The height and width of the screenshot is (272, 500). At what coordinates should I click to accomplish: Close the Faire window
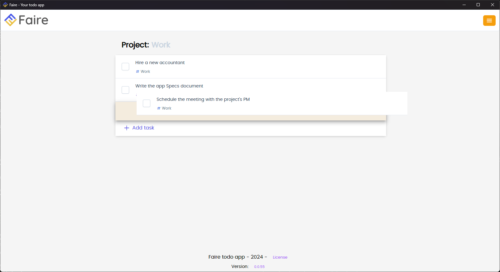(493, 5)
